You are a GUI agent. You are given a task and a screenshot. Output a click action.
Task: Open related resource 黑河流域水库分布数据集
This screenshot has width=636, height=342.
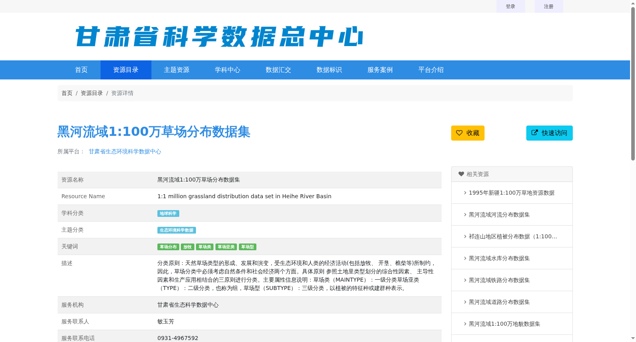[499, 258]
